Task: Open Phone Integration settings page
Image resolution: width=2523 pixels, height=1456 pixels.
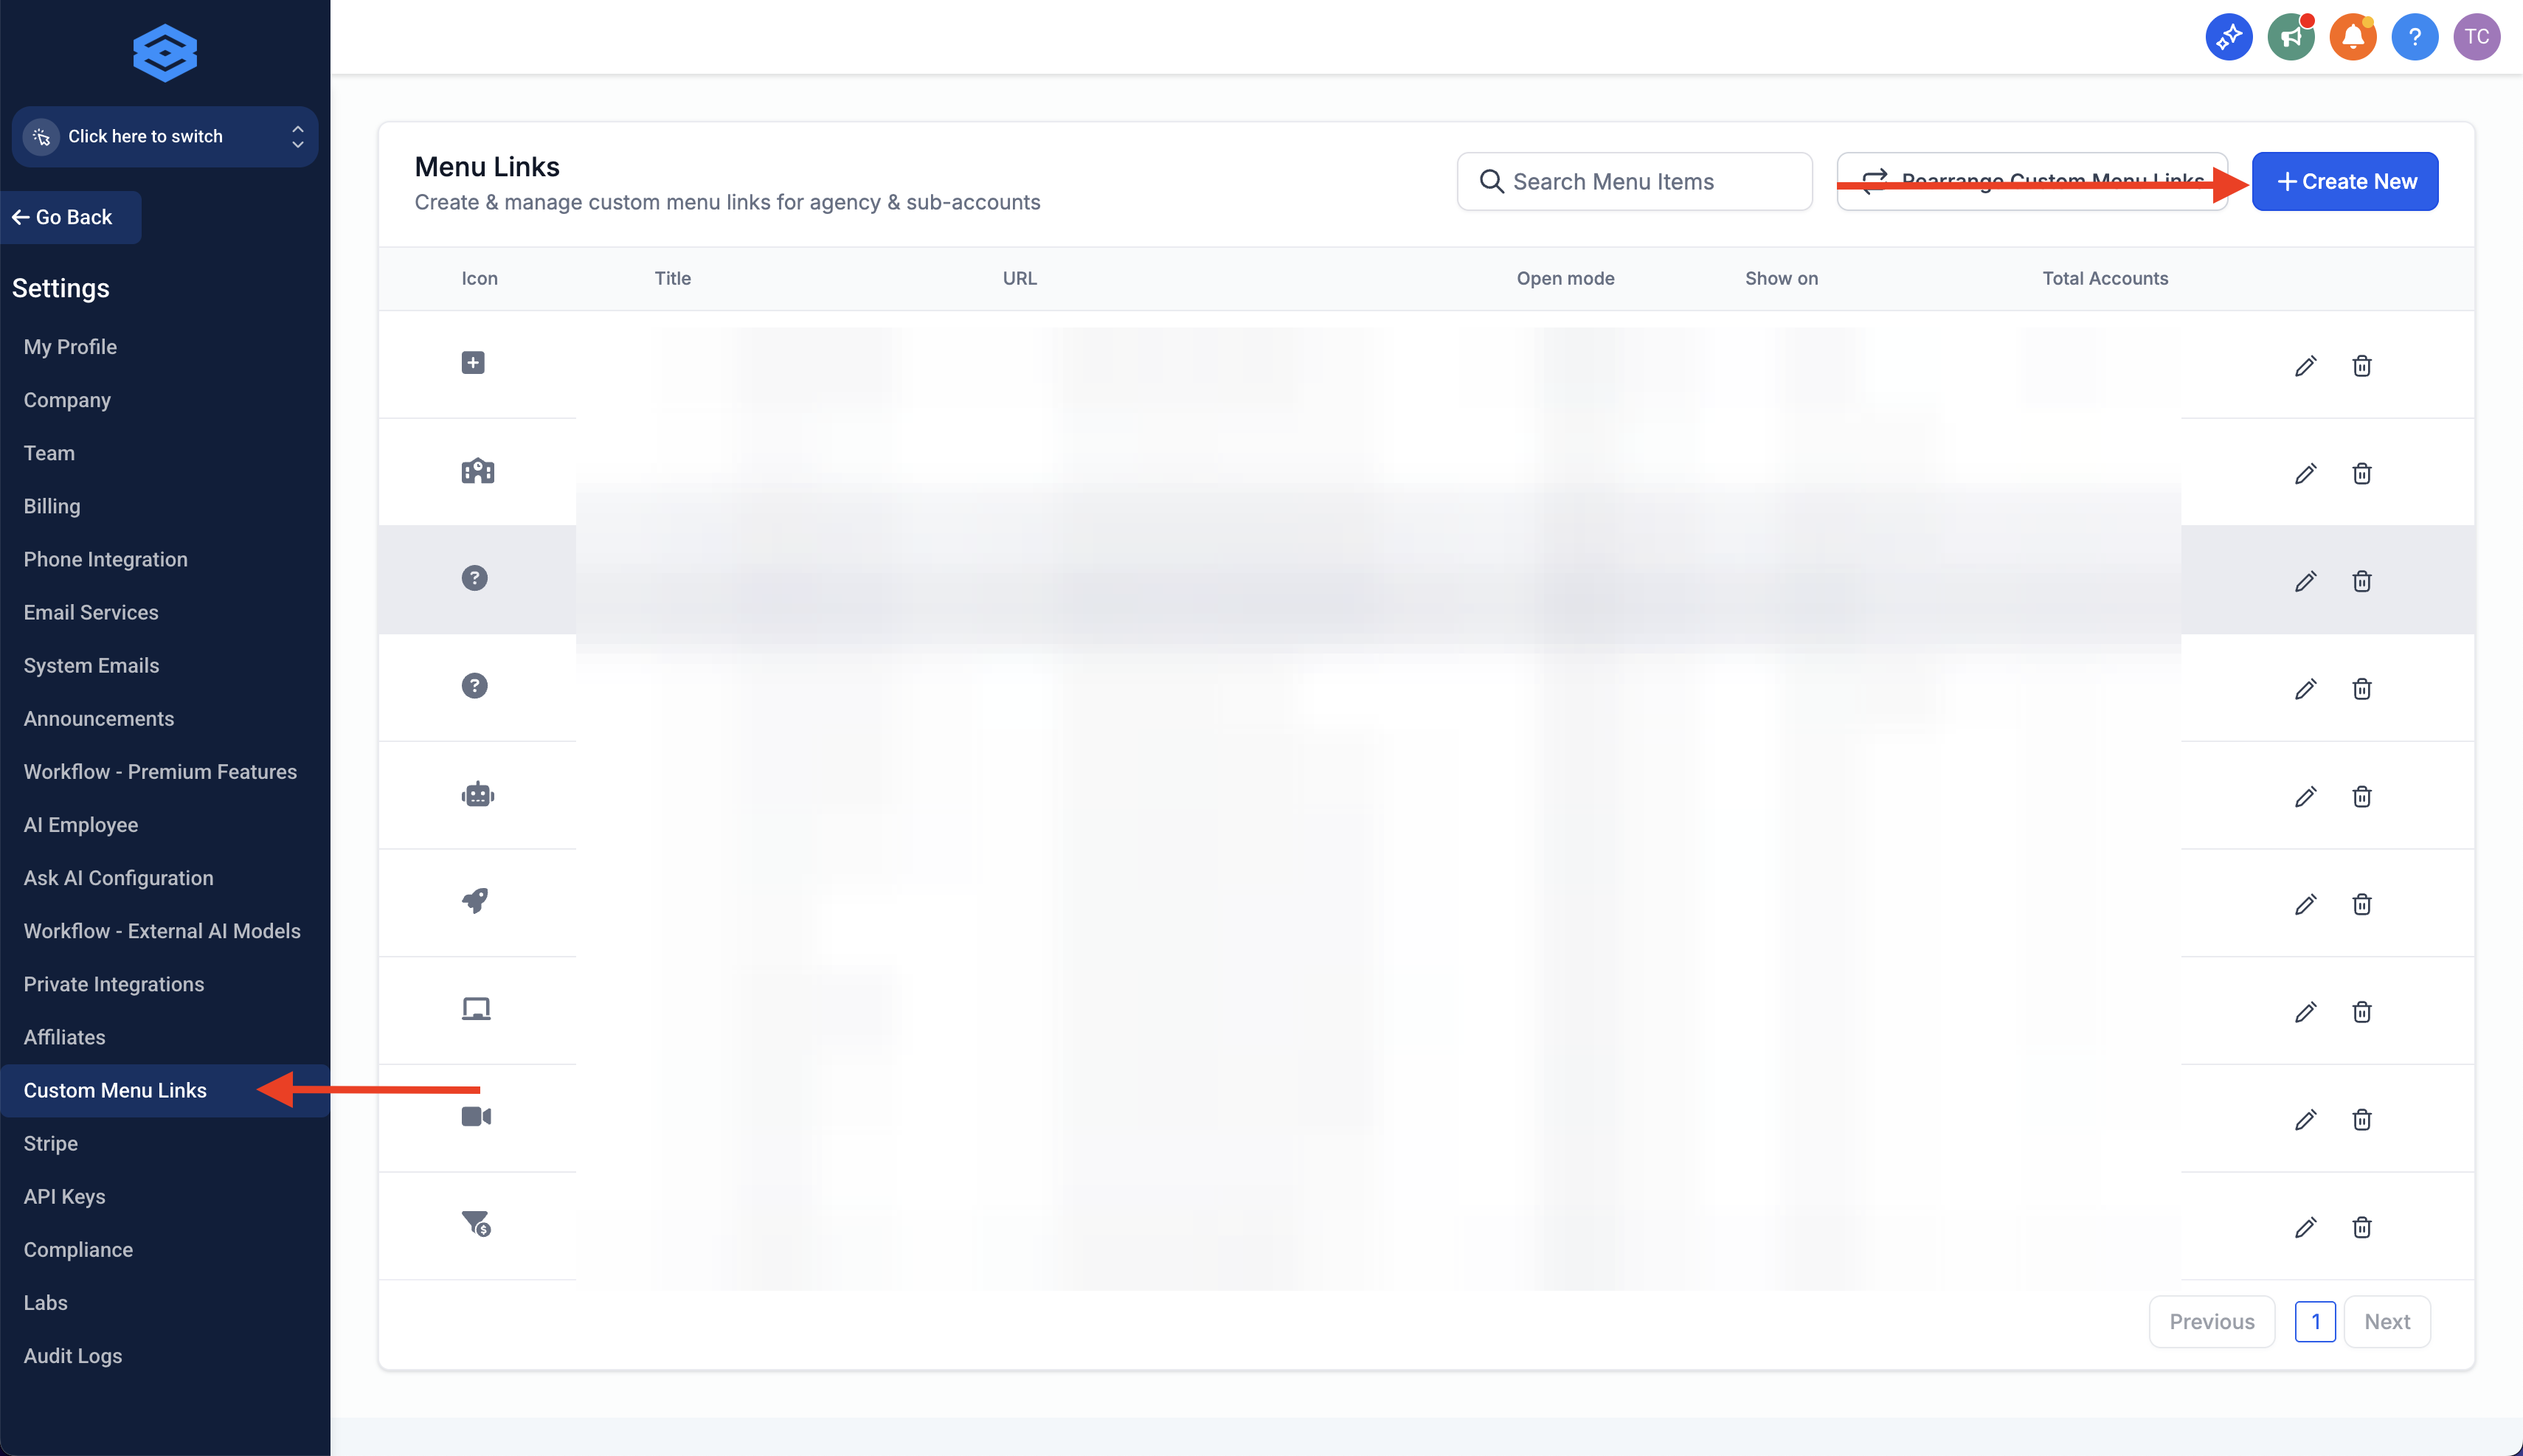Action: (x=106, y=559)
